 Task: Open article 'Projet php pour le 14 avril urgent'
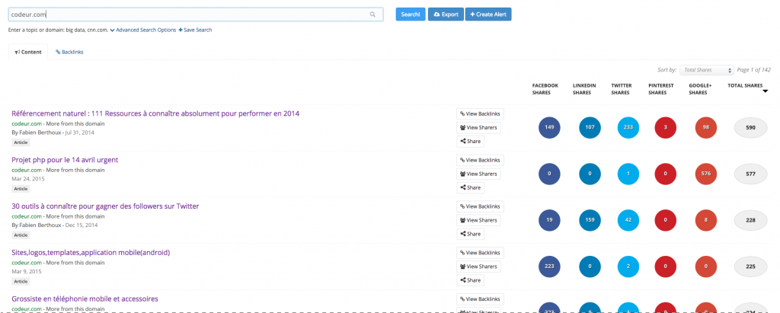[x=65, y=160]
